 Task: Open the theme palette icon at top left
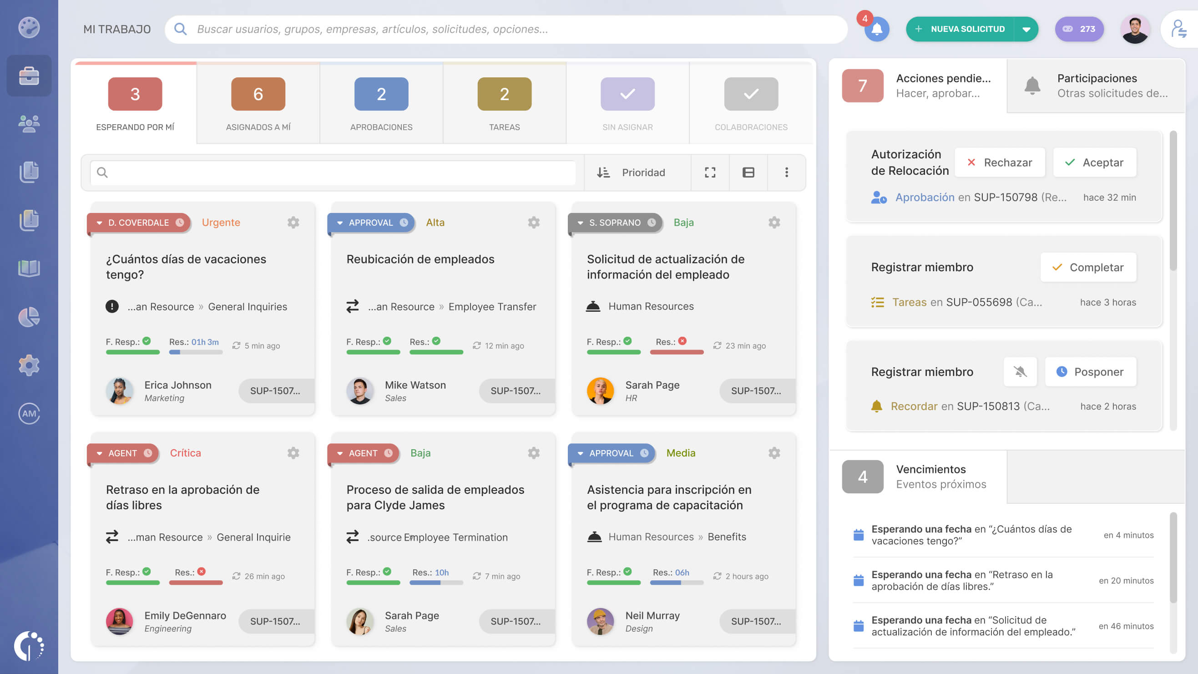click(29, 29)
